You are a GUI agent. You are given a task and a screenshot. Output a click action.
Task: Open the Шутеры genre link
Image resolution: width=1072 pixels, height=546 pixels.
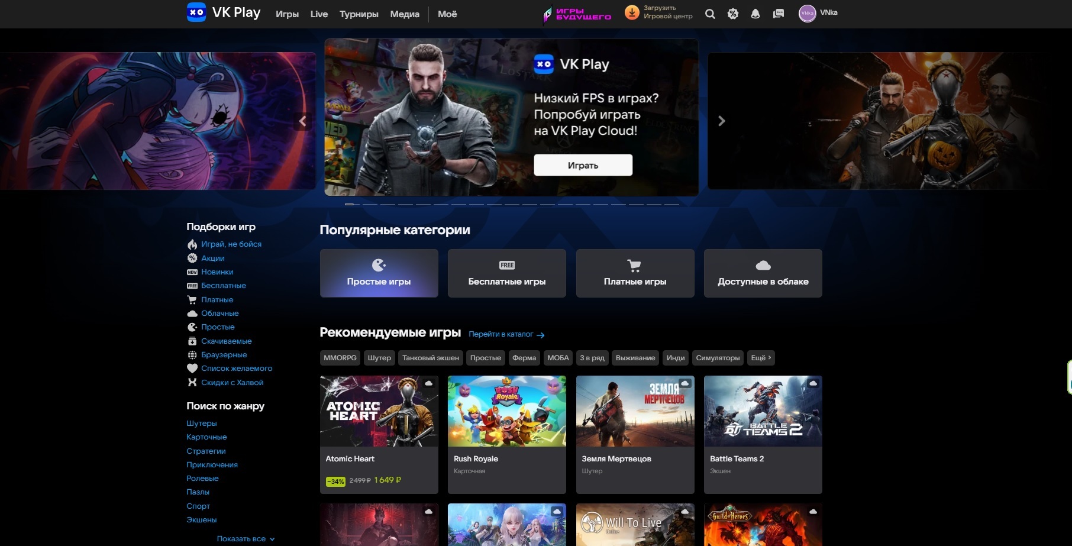[202, 424]
